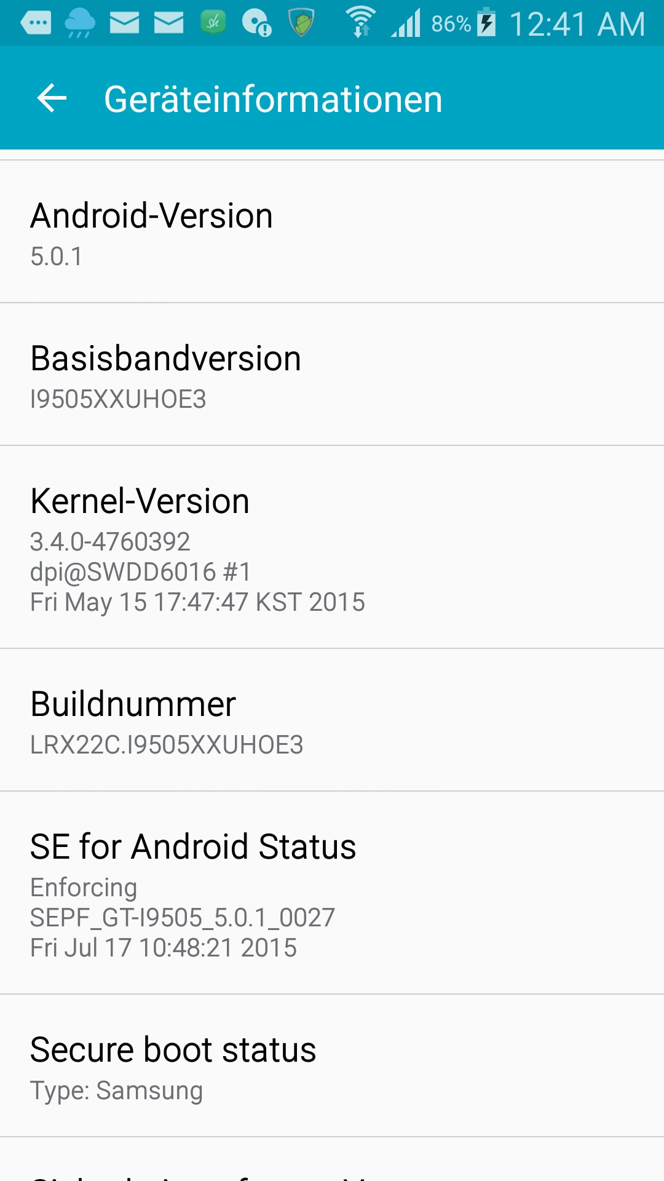Tap the cloud warning notification icon
Image resolution: width=664 pixels, height=1181 pixels.
click(x=257, y=23)
